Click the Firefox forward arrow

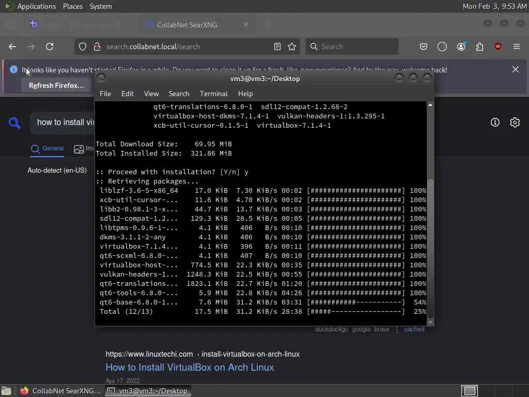31,47
